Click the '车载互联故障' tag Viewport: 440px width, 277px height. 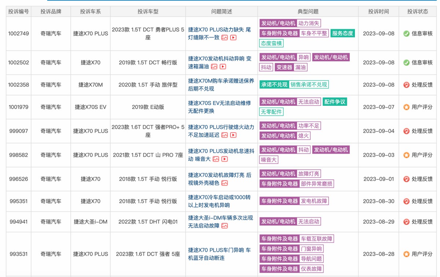[x=317, y=239]
